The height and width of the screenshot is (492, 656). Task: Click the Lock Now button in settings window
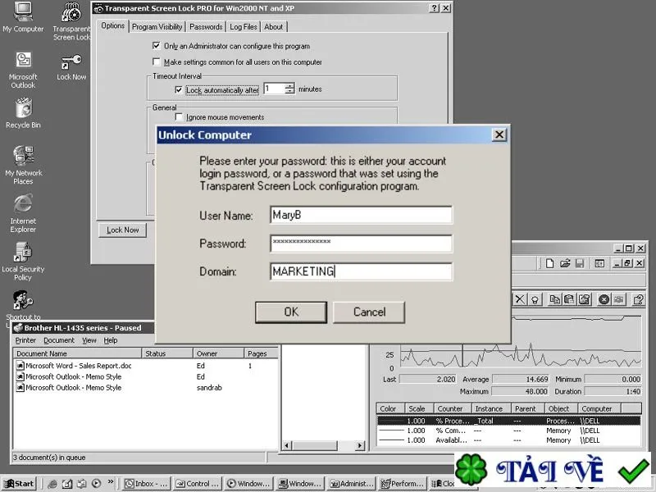pos(122,230)
